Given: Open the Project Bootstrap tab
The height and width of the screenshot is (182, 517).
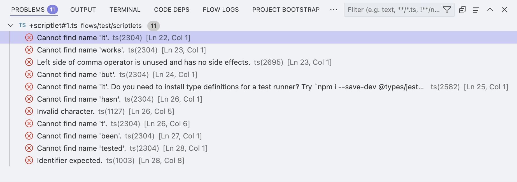Looking at the screenshot, I should point(286,10).
